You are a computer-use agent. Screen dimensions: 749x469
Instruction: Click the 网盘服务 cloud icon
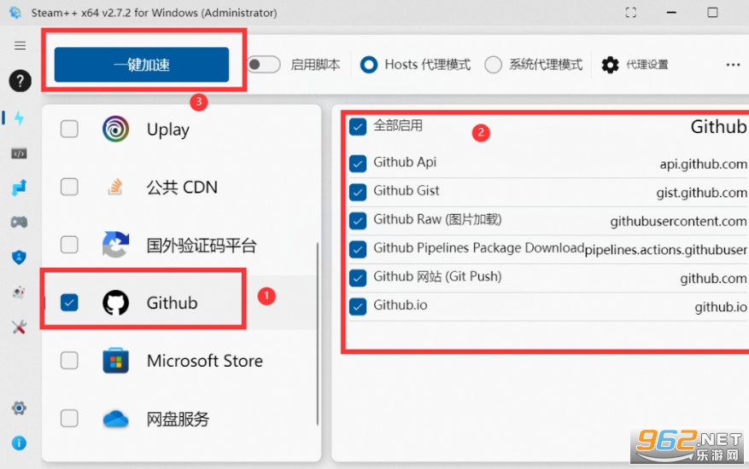pos(115,419)
